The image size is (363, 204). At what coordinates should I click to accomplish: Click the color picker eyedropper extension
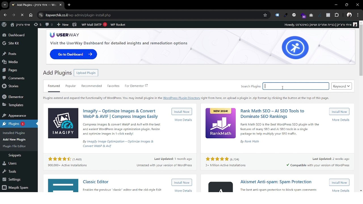point(286,15)
